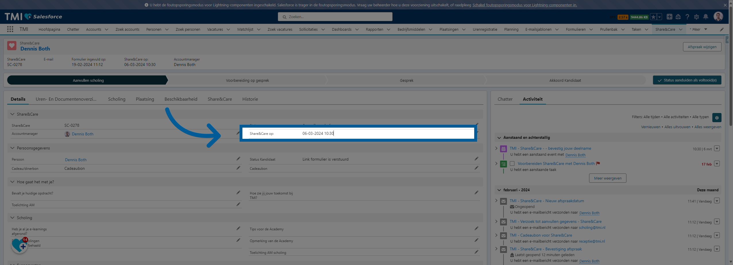Open actions menu for bevestig jouw deelname
The image size is (733, 265).
coord(717,149)
